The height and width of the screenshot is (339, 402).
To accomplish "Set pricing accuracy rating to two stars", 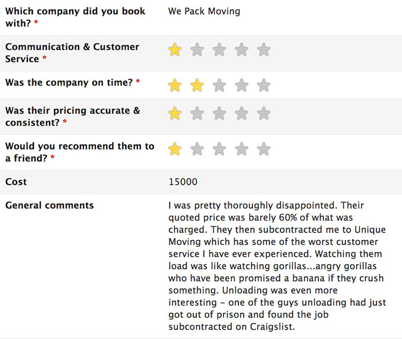I will click(x=197, y=113).
